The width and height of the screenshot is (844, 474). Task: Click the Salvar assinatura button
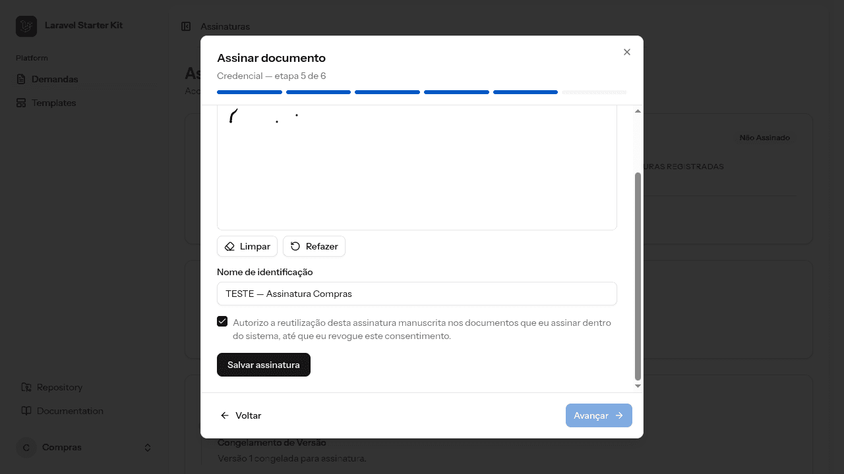(x=264, y=365)
